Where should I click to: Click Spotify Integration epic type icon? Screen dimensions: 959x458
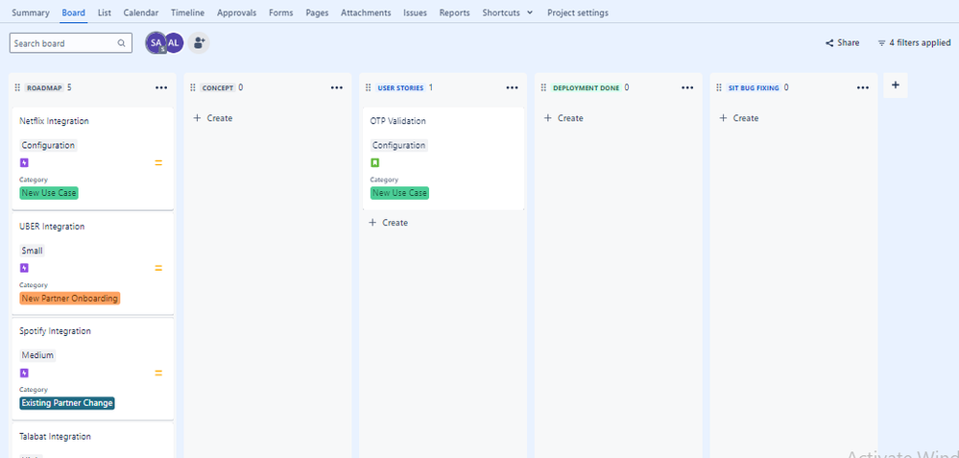coord(24,373)
